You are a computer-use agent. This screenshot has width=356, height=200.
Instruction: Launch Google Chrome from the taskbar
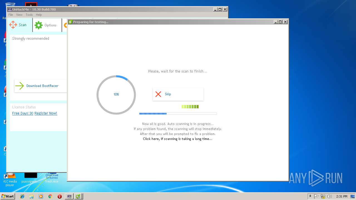click(x=50, y=196)
